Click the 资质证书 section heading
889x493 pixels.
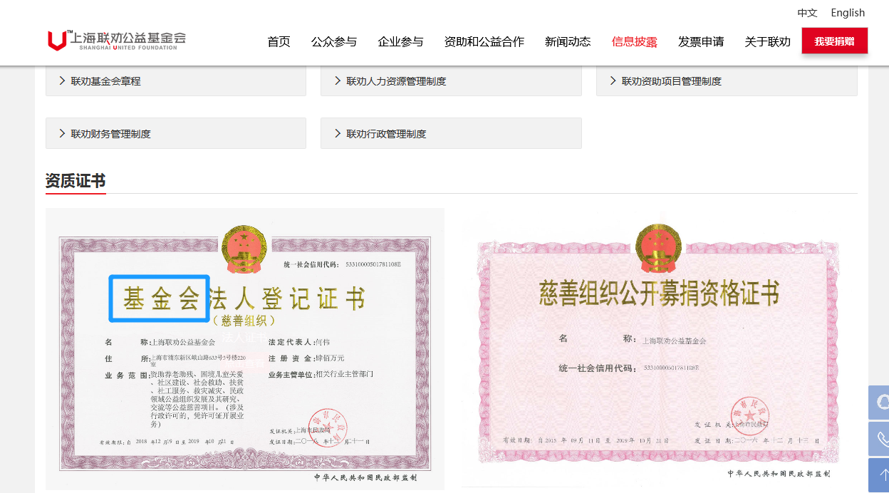(x=76, y=181)
